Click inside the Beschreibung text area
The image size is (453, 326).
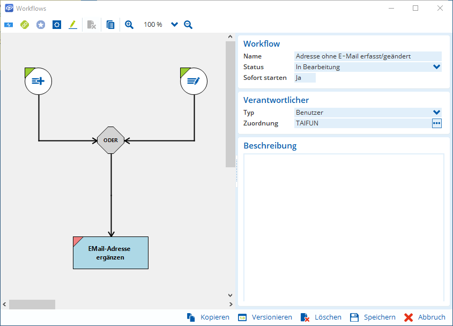coord(344,225)
